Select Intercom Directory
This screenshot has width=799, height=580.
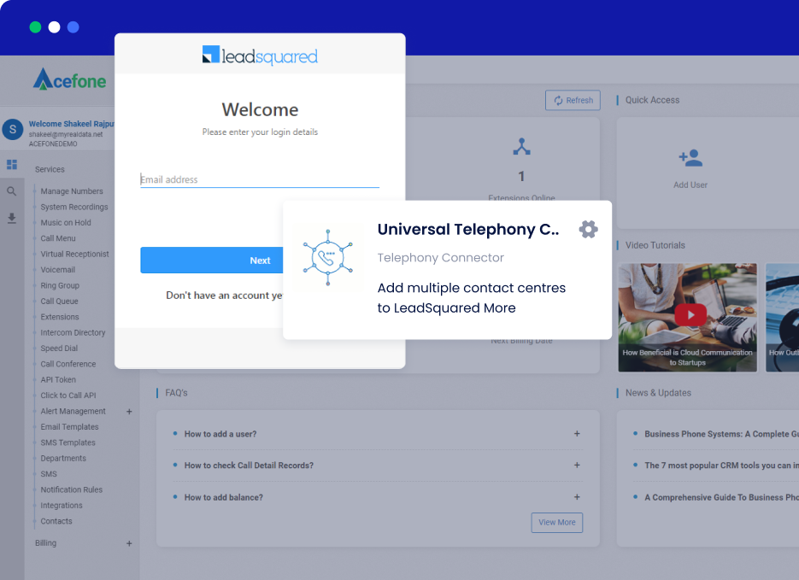[x=73, y=333]
